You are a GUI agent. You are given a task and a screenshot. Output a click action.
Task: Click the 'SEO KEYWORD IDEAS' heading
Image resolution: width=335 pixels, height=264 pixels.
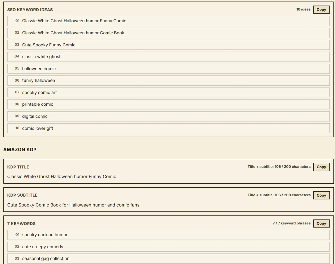30,10
